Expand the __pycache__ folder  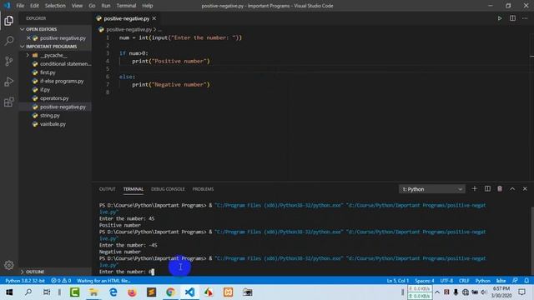(x=55, y=55)
